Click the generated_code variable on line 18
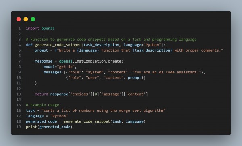This screenshot has width=242, height=146. tap(42, 121)
